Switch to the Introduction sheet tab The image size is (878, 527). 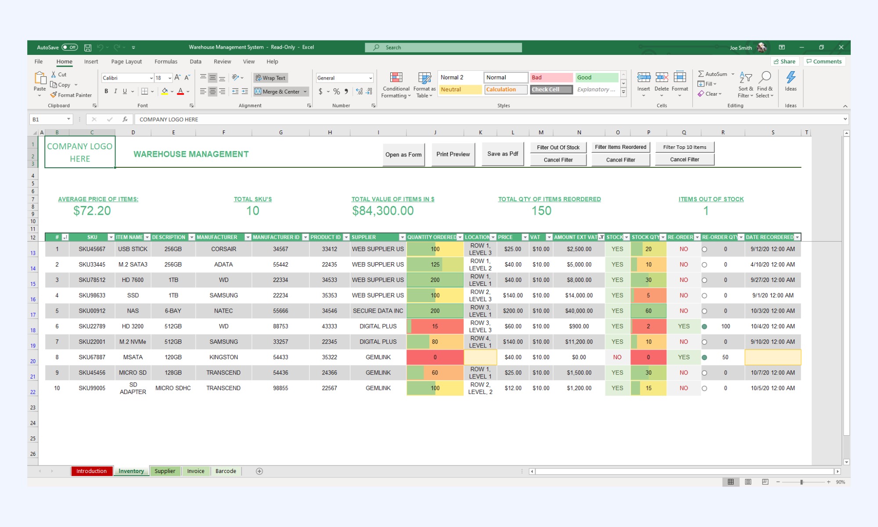[x=91, y=471]
